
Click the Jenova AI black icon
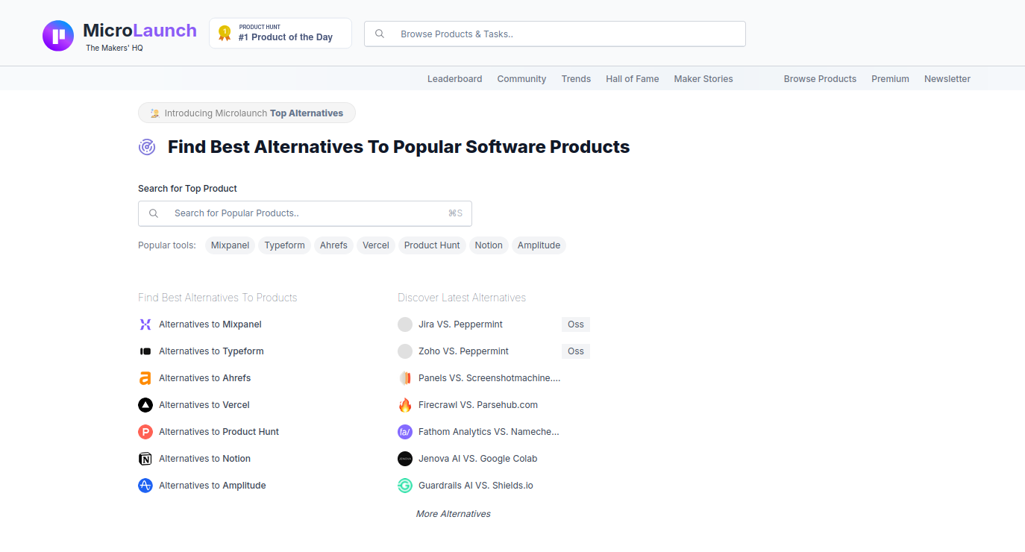405,459
